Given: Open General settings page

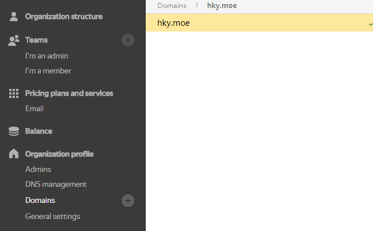Looking at the screenshot, I should click(52, 217).
